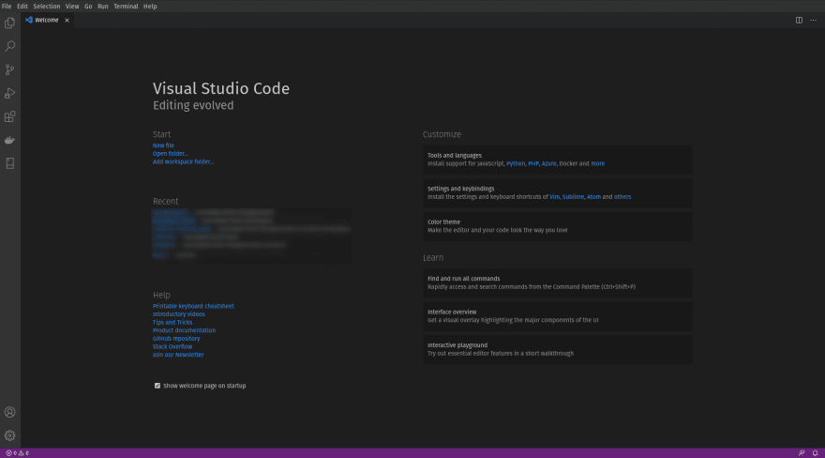Click the New file link
The width and height of the screenshot is (825, 458).
tap(163, 145)
